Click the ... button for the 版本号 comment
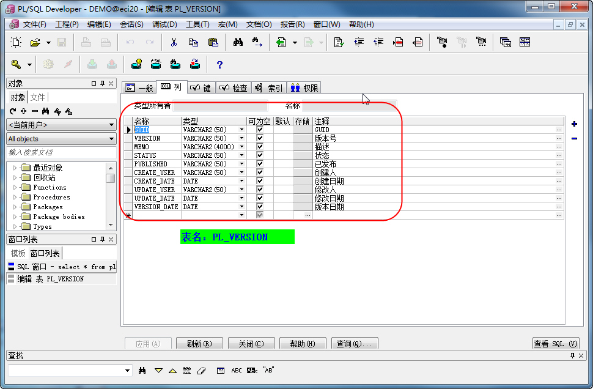The height and width of the screenshot is (389, 593). [559, 138]
